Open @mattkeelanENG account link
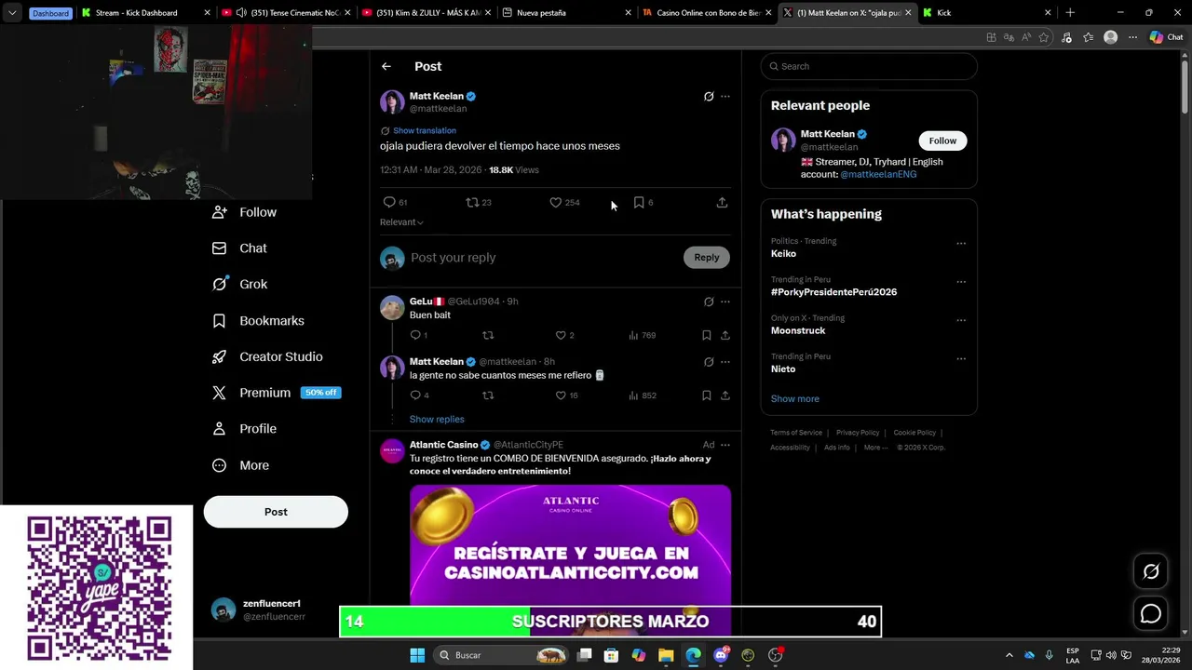Viewport: 1192px width, 670px height. [878, 174]
